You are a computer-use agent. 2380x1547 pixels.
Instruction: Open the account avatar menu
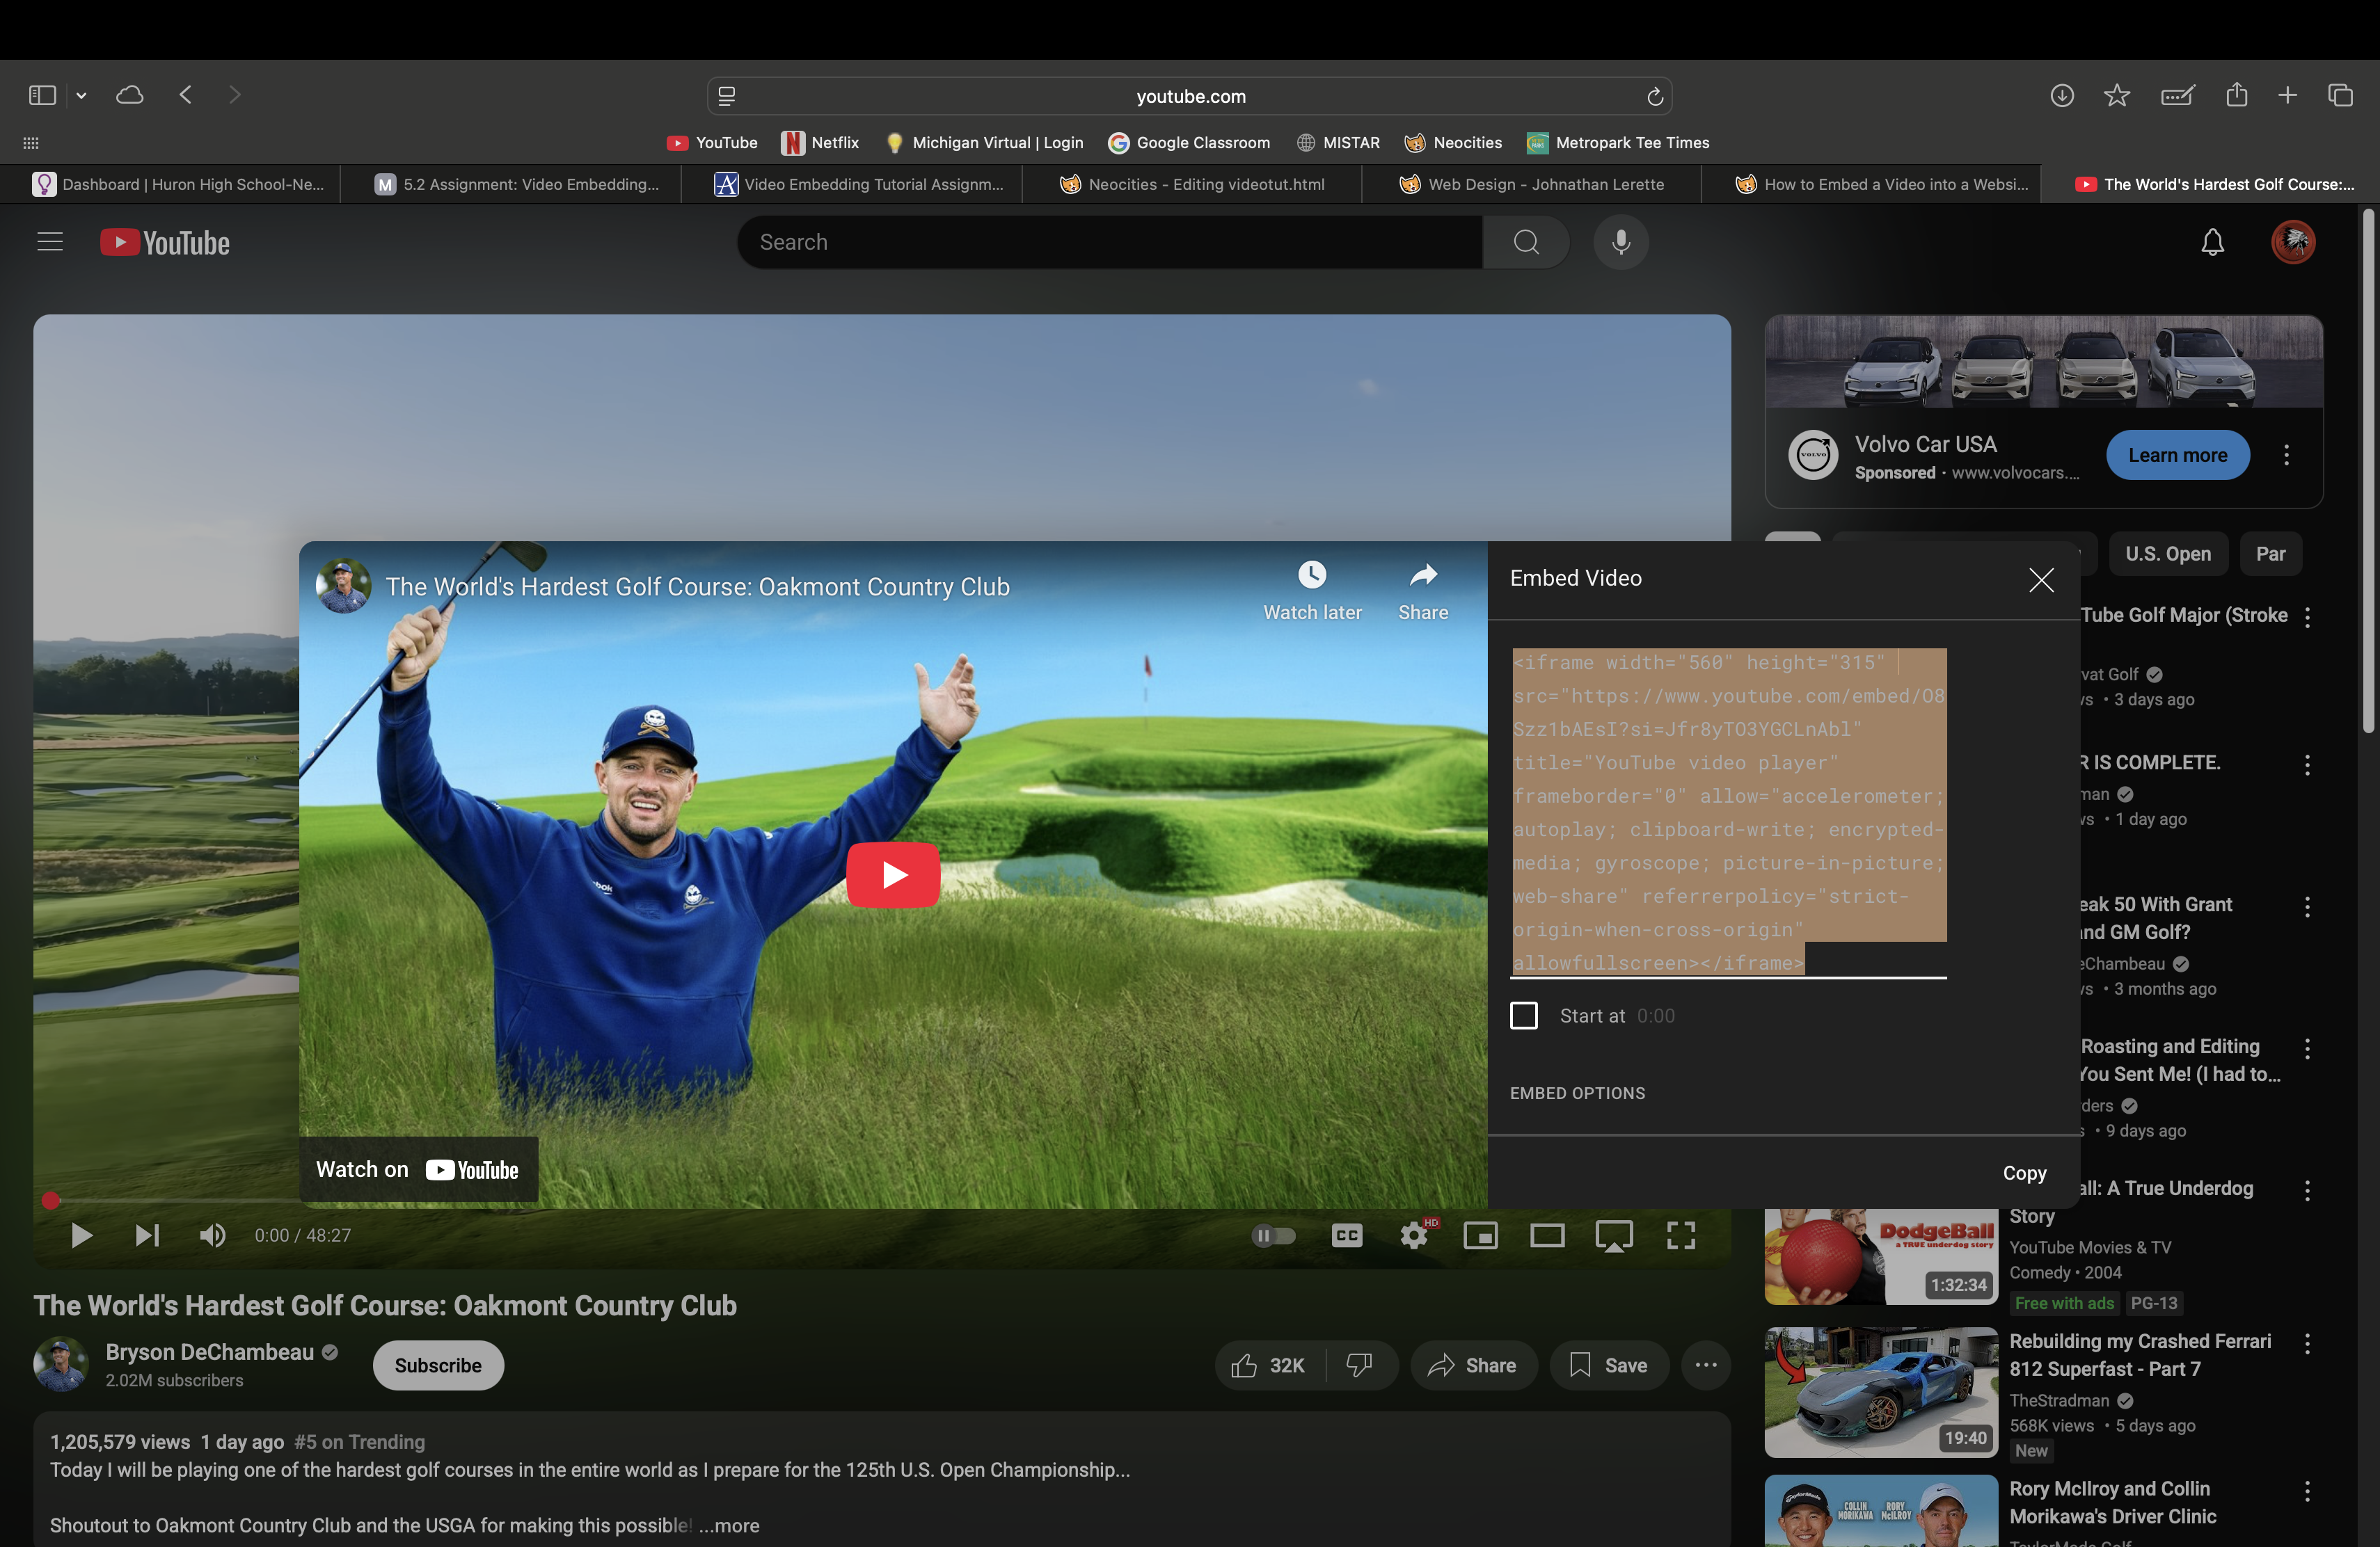coord(2293,242)
